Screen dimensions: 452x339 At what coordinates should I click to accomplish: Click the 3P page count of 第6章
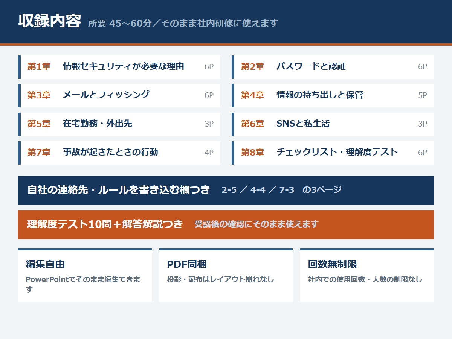coord(423,124)
